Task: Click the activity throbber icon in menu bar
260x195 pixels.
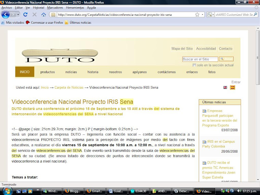Action: 257,8
